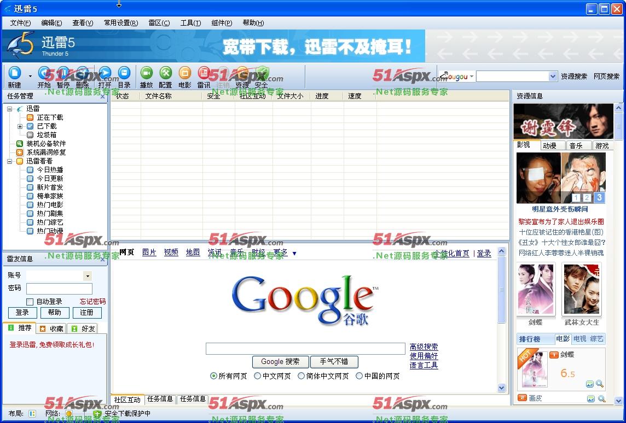Click the 忘记密码 link
This screenshot has width=626, height=423.
[x=92, y=302]
